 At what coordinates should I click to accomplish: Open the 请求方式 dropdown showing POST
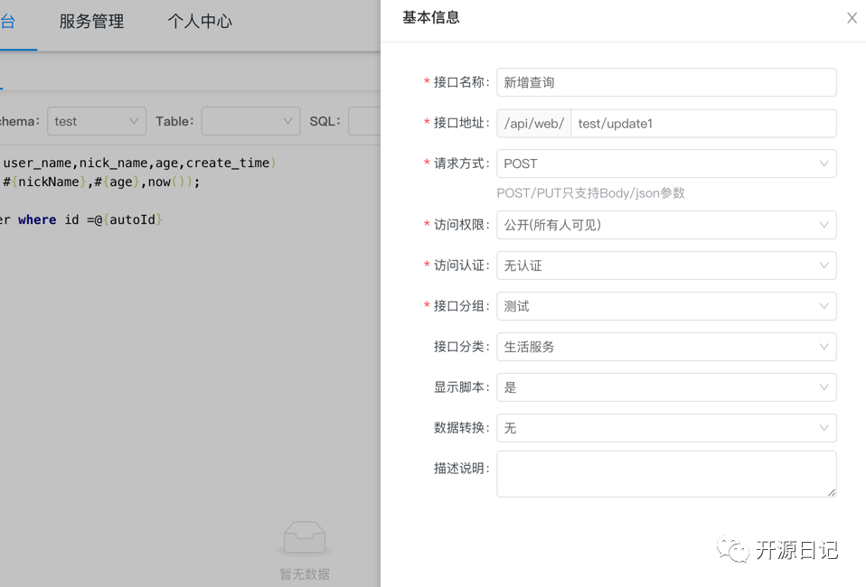[665, 163]
